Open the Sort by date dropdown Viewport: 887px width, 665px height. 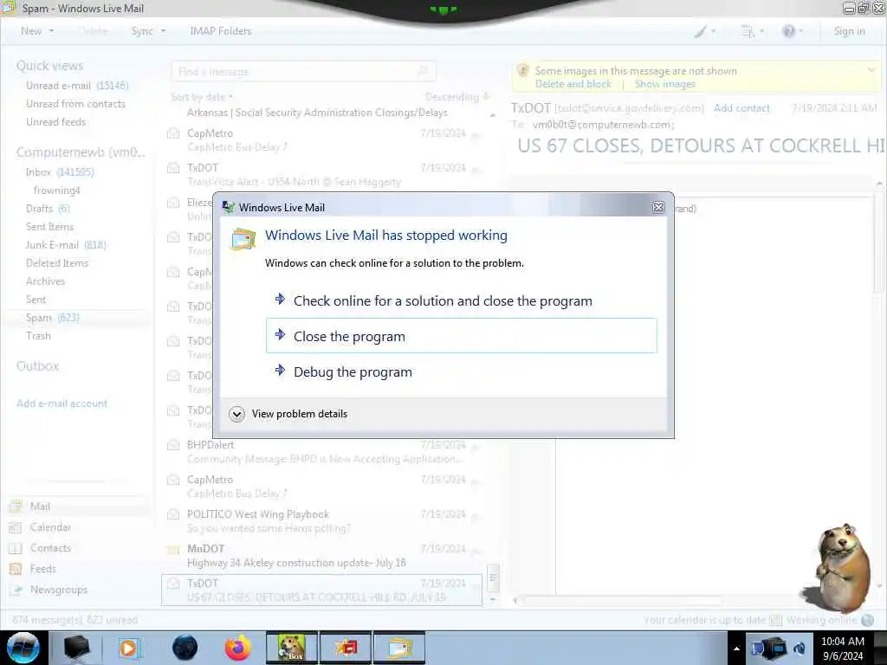[x=202, y=97]
